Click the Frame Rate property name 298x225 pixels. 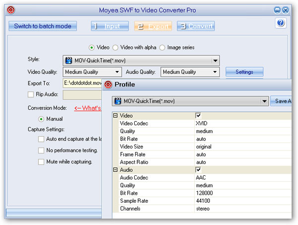tap(133, 154)
